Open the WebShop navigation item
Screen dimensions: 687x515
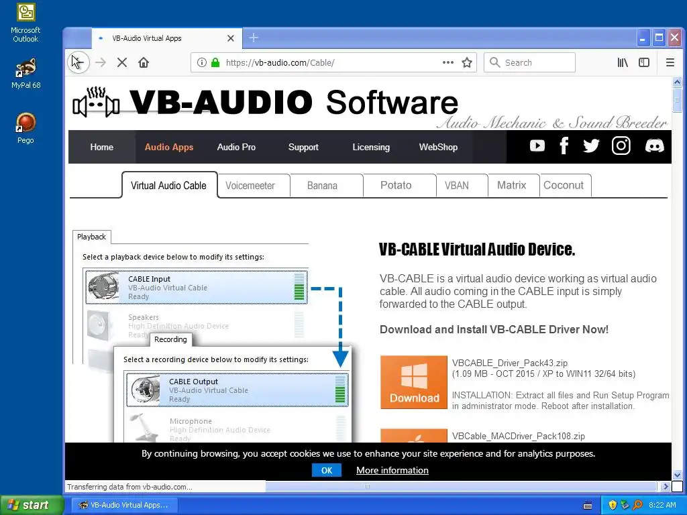click(x=438, y=147)
